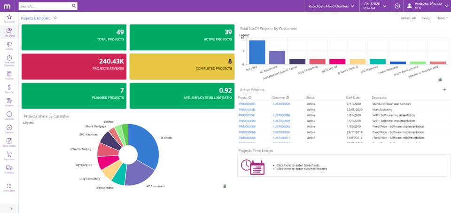Open the date 13/11/2020 dropdown
The image size is (451, 213).
pyautogui.click(x=375, y=6)
